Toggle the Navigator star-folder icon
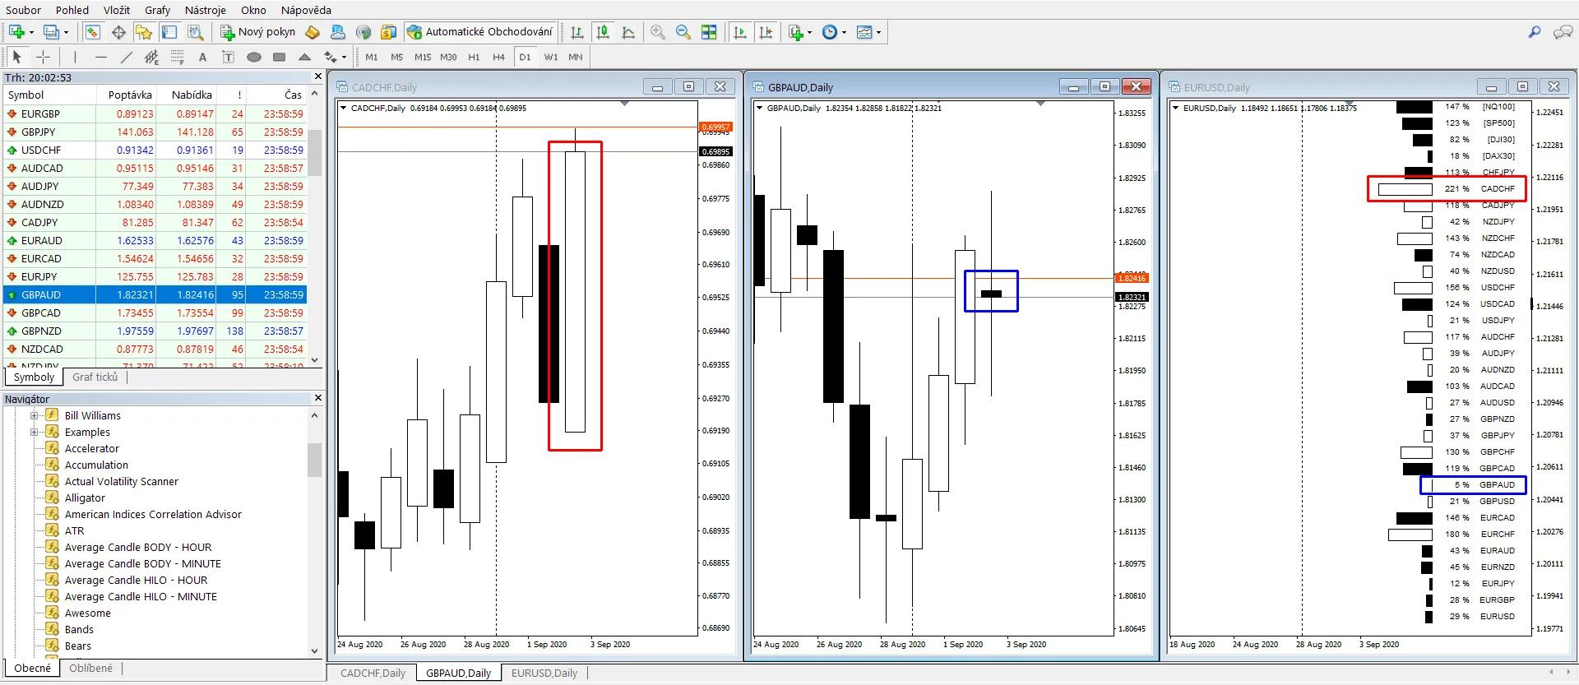The height and width of the screenshot is (685, 1579). coord(144,32)
